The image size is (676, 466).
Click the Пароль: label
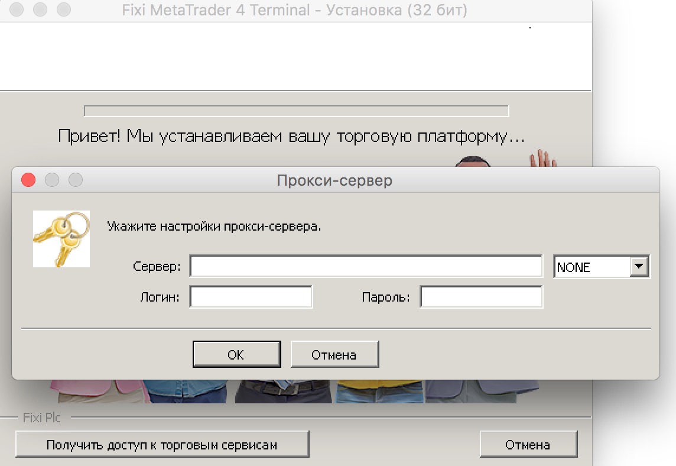click(386, 297)
